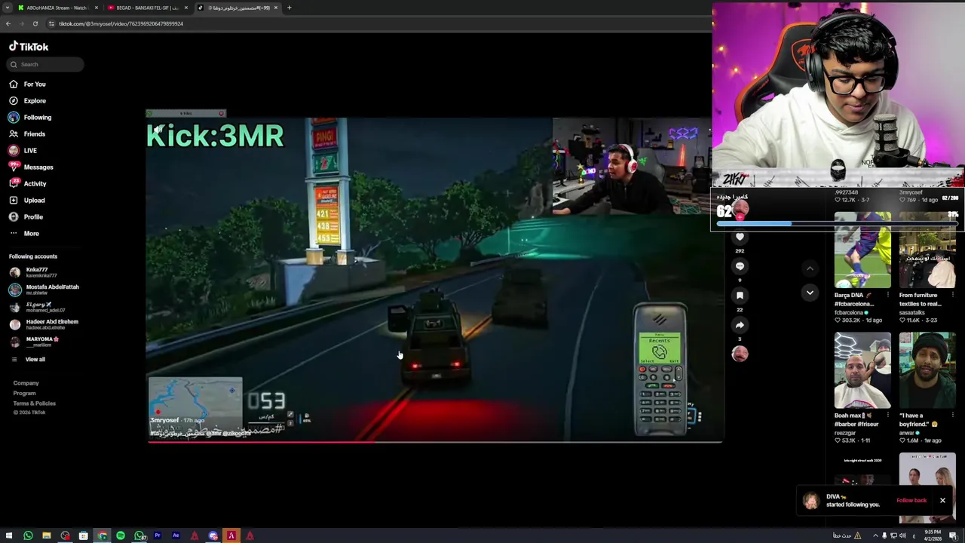Open Barça DNA recommended video thumbnail
Screen dimensions: 965x543
[x=862, y=251]
